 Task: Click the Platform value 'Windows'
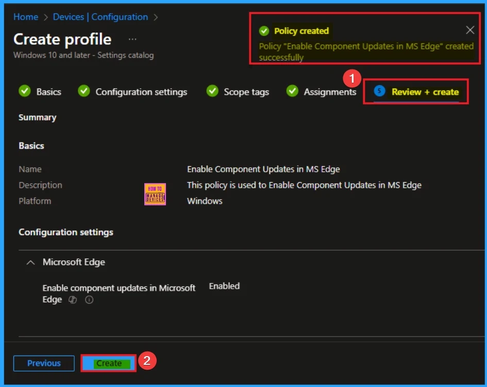pos(205,201)
